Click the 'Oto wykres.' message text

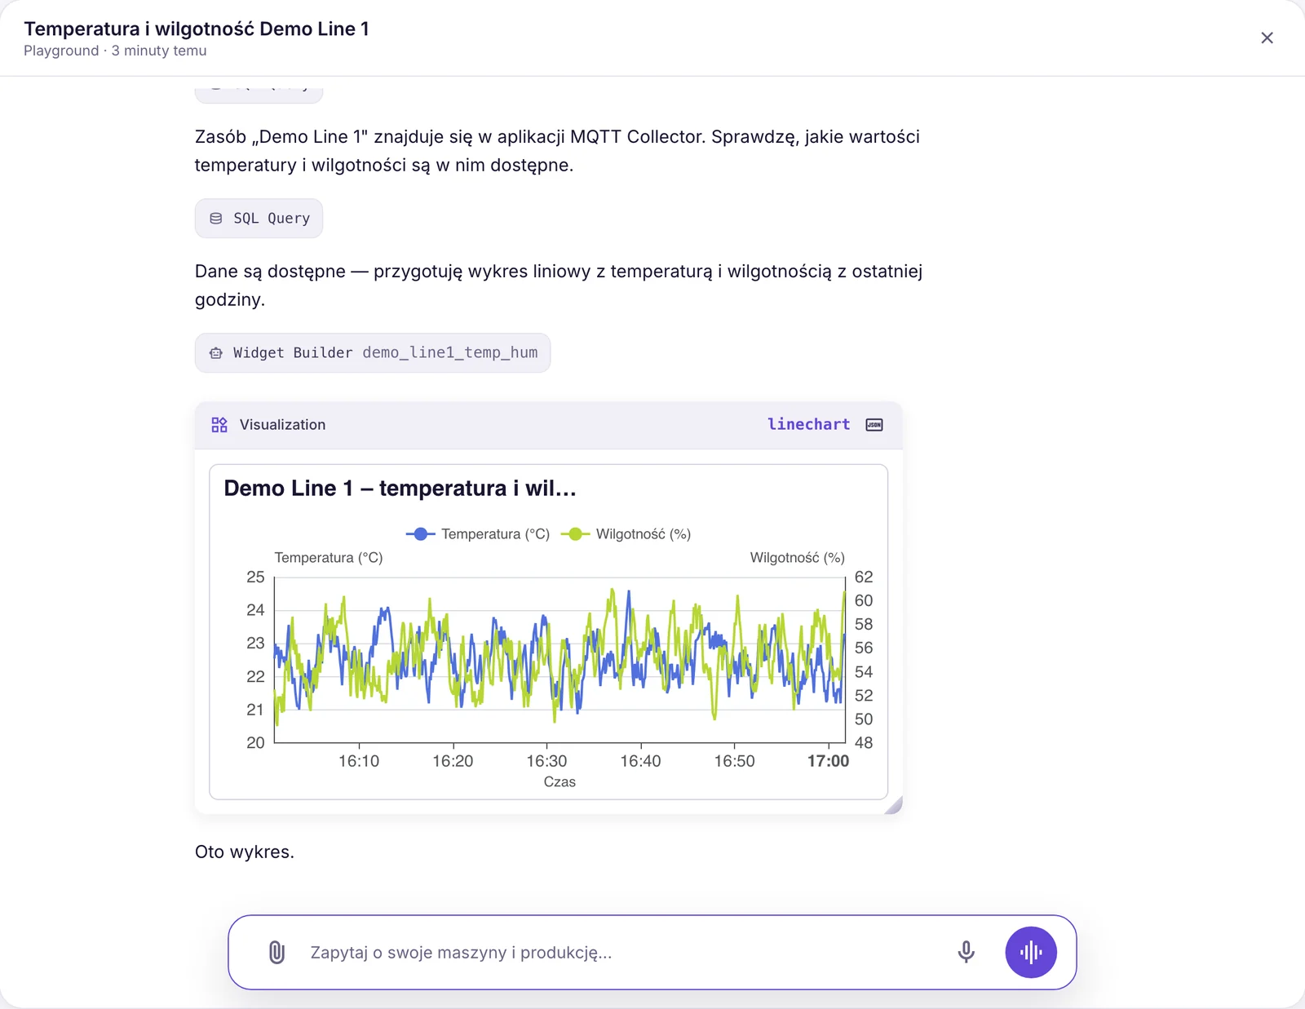[245, 852]
